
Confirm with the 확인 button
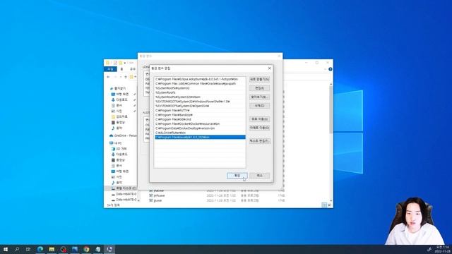(237, 176)
